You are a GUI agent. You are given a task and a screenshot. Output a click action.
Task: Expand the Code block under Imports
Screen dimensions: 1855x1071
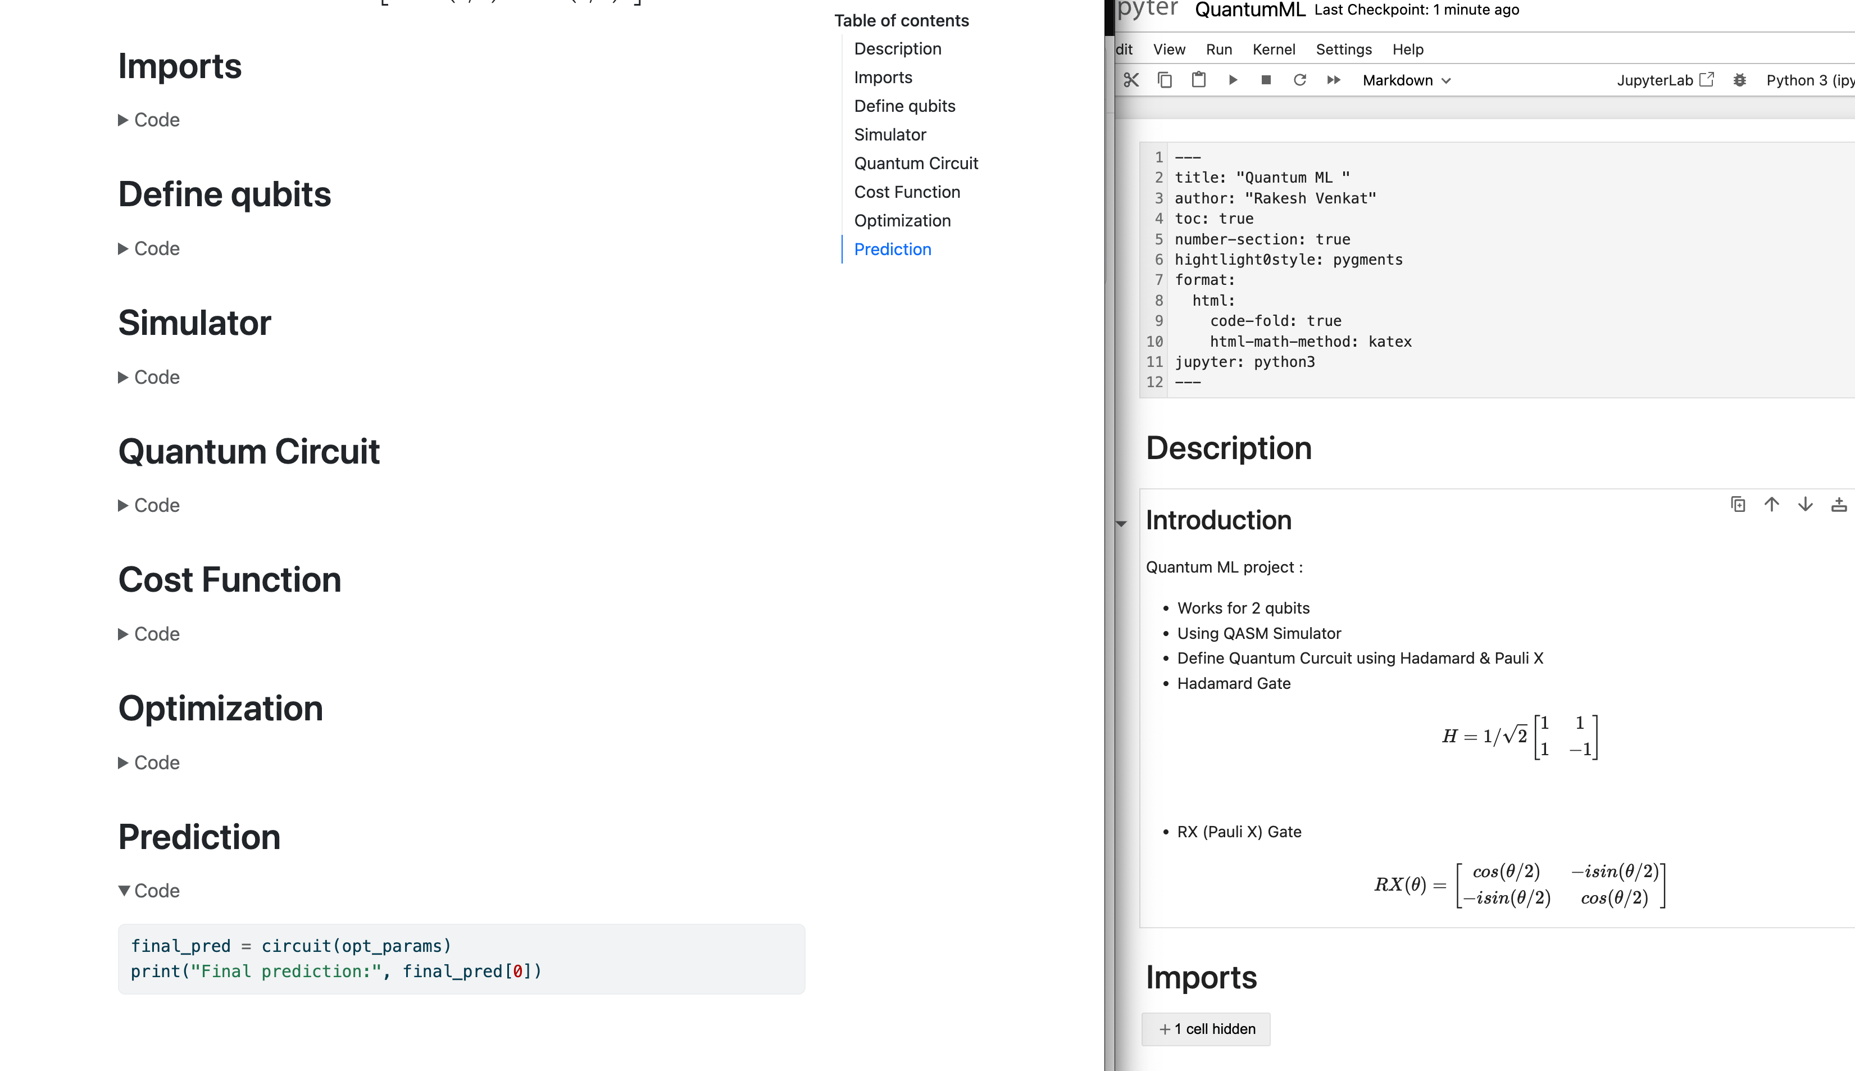point(149,120)
